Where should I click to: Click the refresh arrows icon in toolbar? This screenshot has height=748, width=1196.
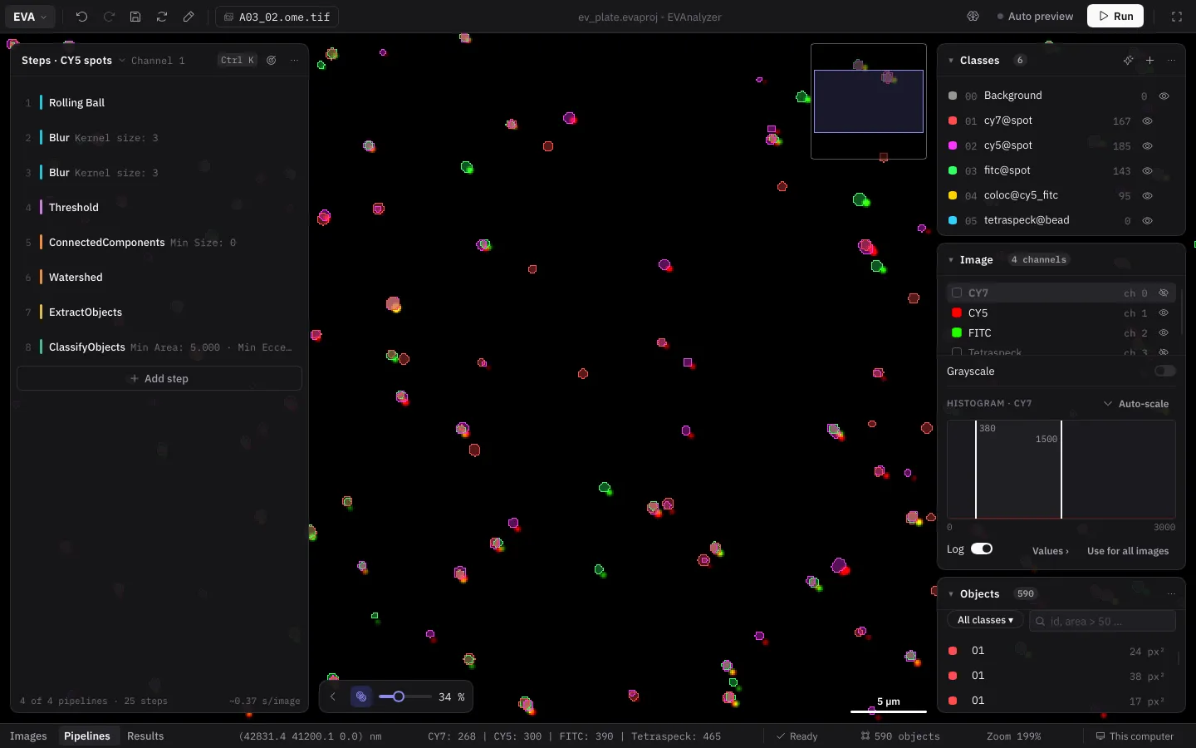(162, 17)
